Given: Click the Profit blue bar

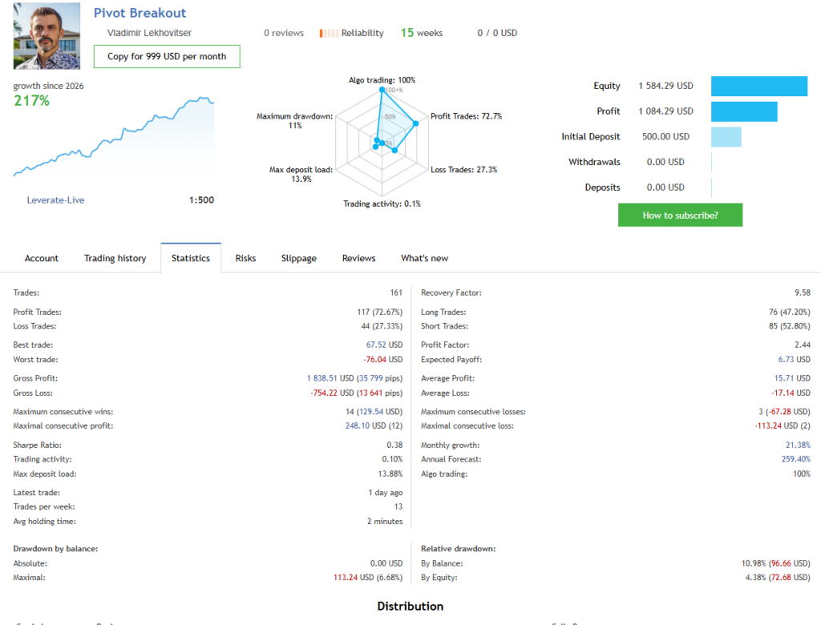Looking at the screenshot, I should click(x=744, y=111).
